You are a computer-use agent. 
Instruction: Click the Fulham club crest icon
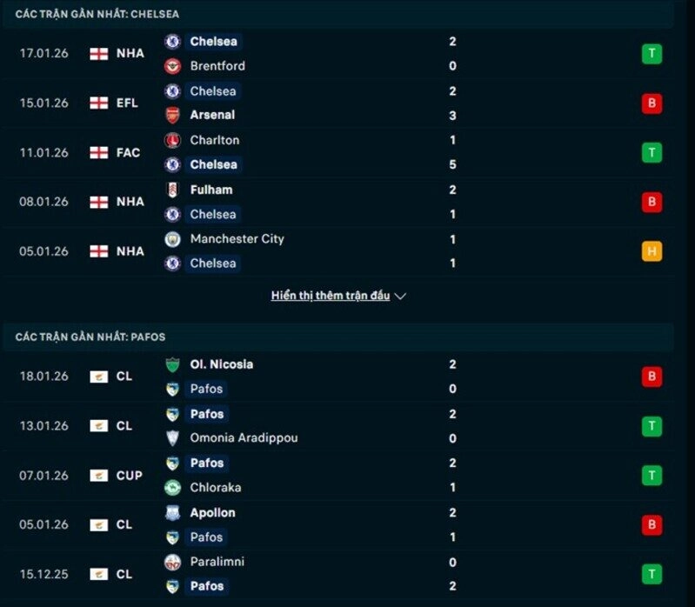coord(172,190)
